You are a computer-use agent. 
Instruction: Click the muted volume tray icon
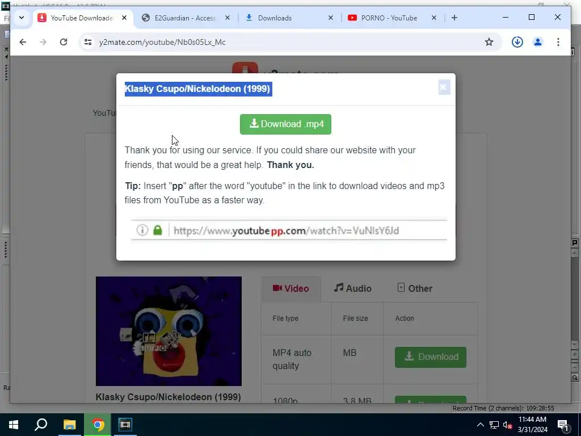click(x=508, y=425)
